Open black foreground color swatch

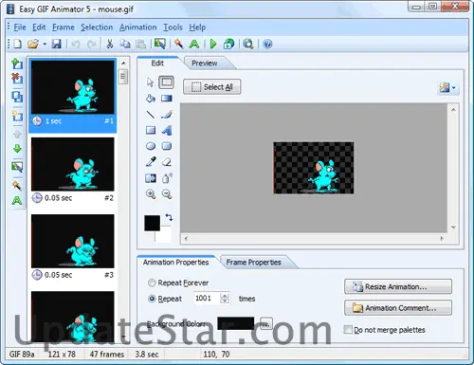(x=152, y=223)
